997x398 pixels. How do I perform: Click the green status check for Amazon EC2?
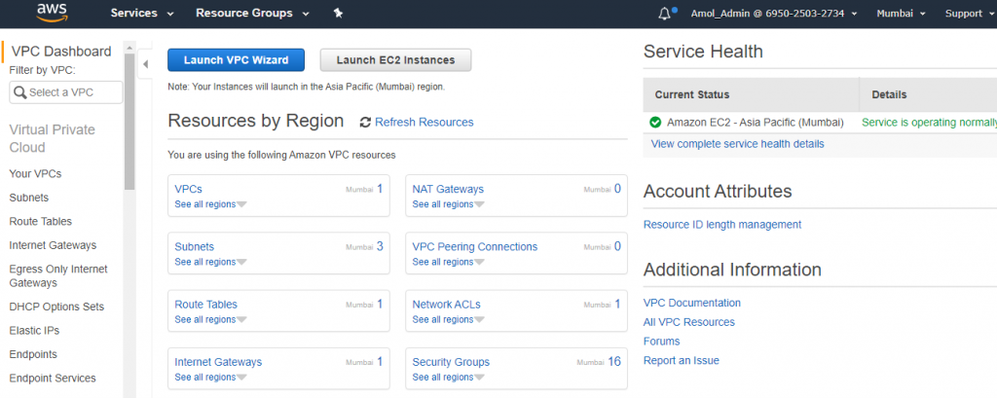click(x=655, y=122)
